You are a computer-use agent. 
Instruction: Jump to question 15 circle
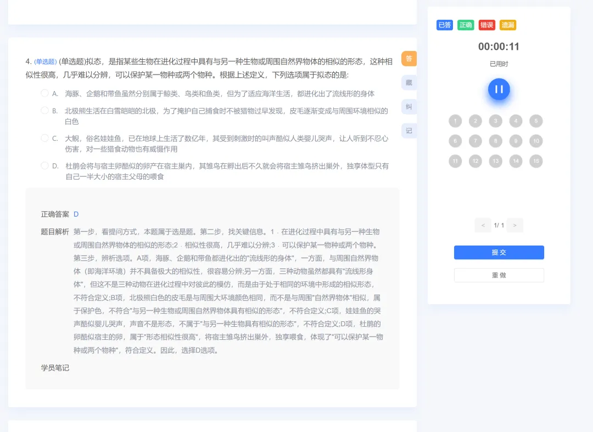click(536, 161)
